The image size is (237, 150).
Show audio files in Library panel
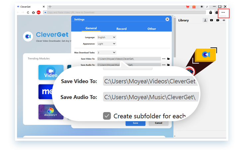point(224,20)
